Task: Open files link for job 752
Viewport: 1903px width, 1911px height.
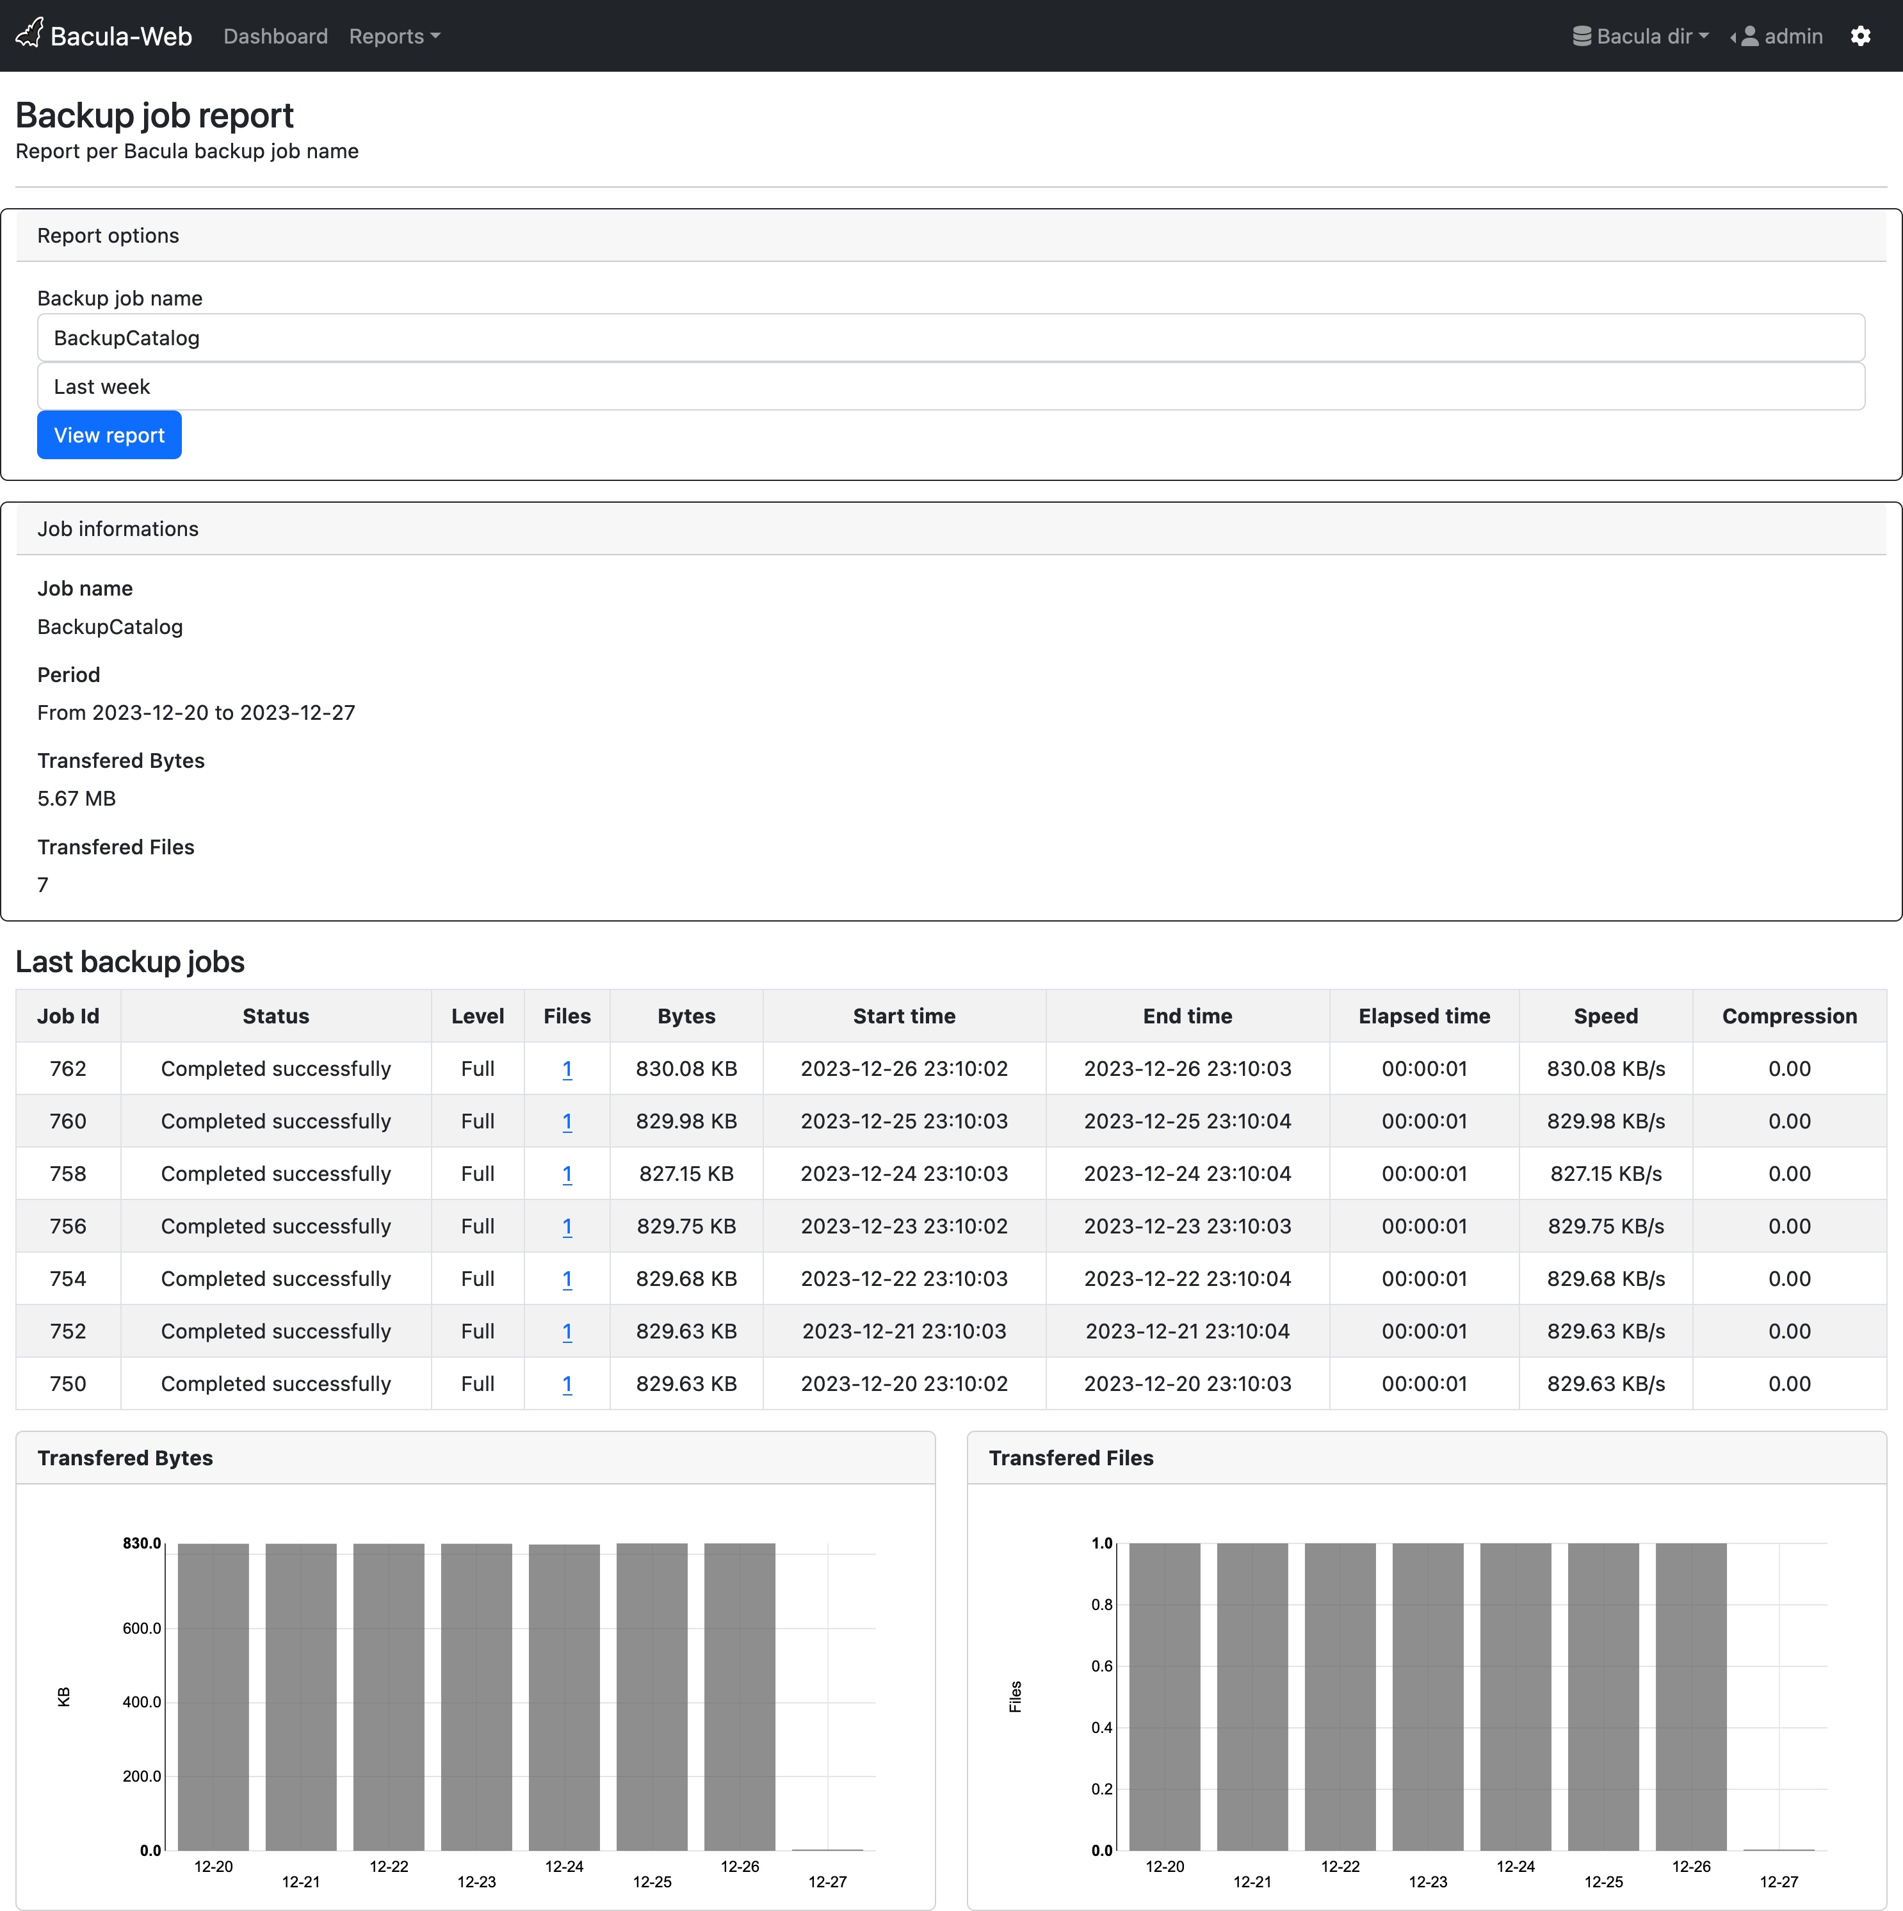Action: coord(567,1331)
